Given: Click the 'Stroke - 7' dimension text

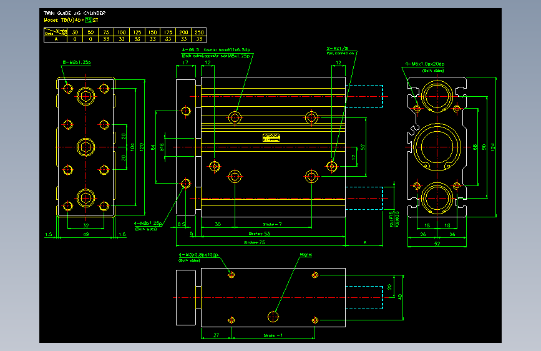Looking at the screenshot, I should click(272, 224).
